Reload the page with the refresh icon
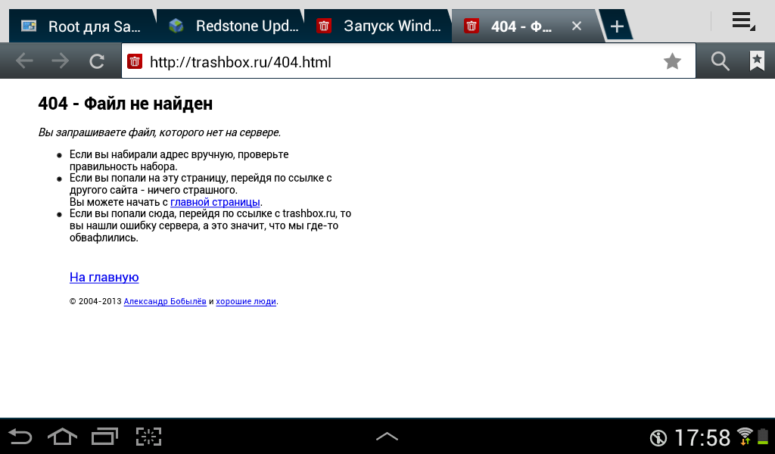This screenshot has height=454, width=775. 97,61
